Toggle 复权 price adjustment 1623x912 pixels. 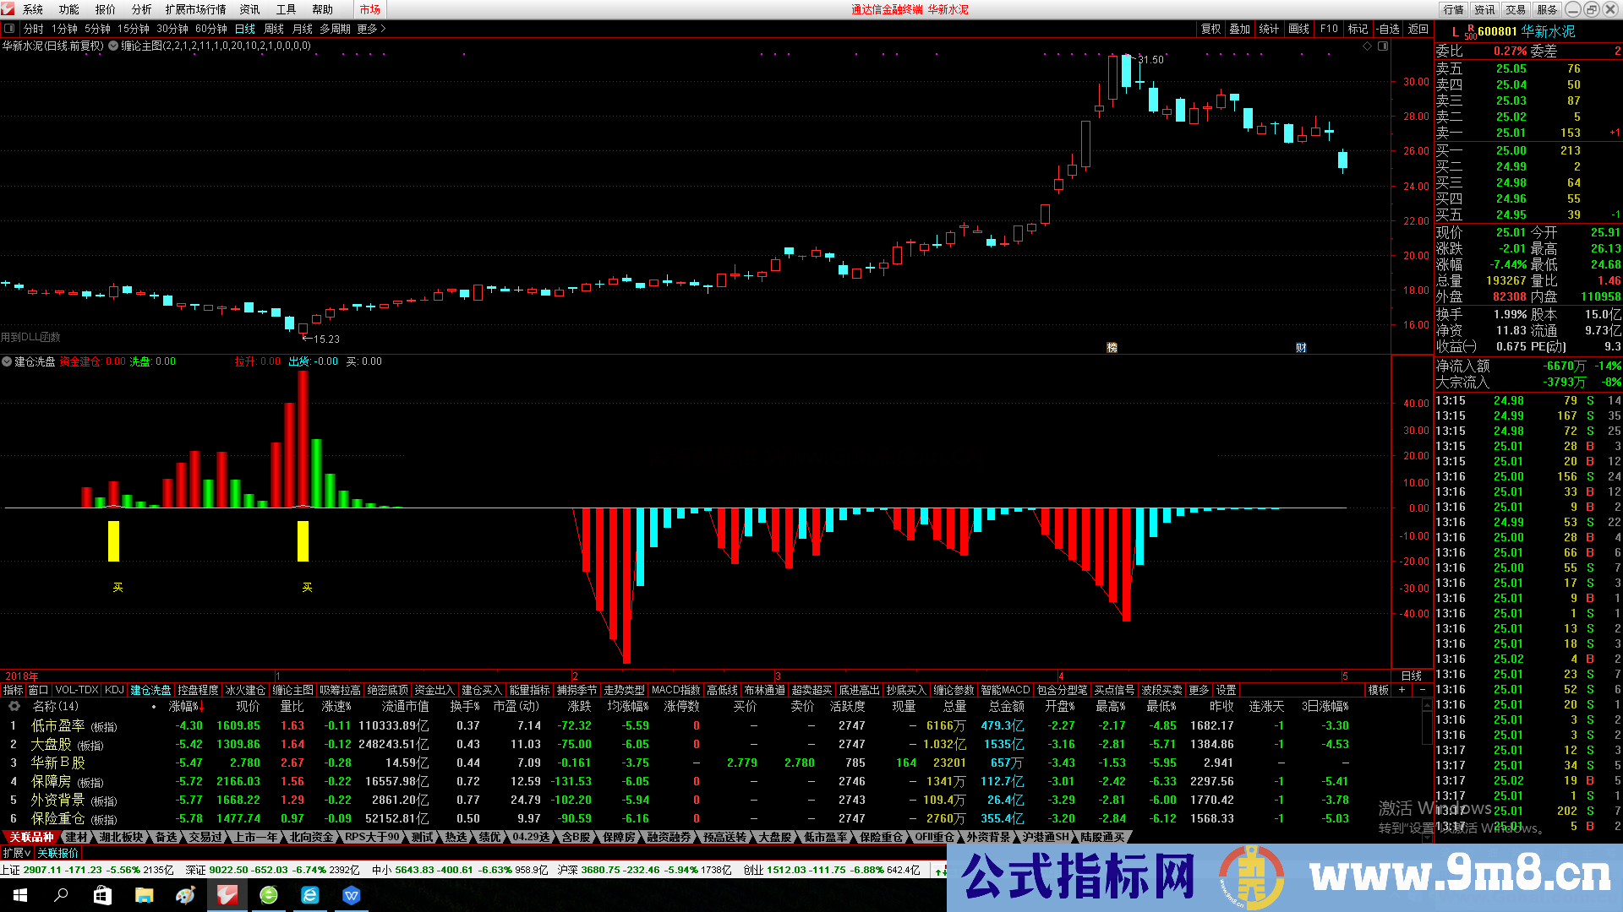1210,29
